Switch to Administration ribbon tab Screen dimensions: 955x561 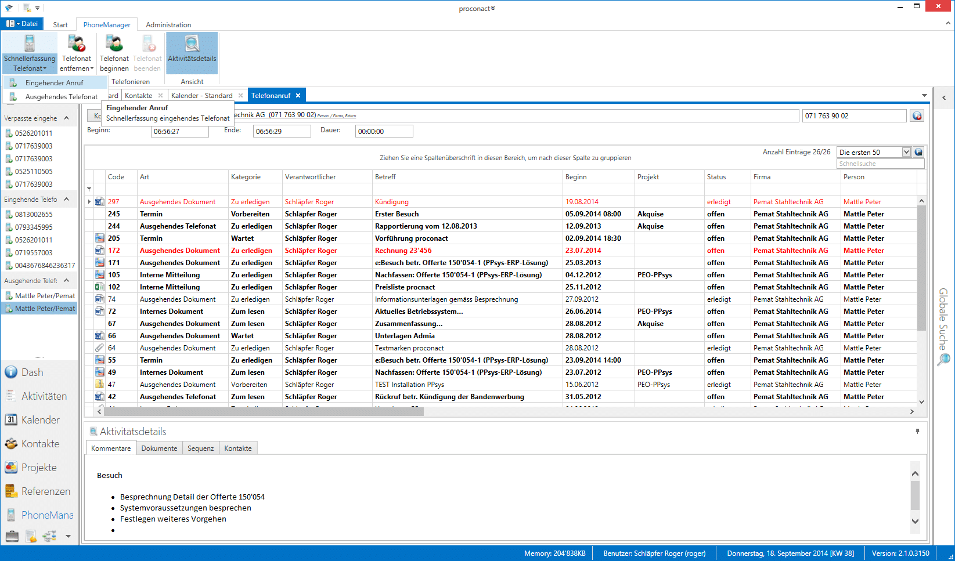[168, 25]
